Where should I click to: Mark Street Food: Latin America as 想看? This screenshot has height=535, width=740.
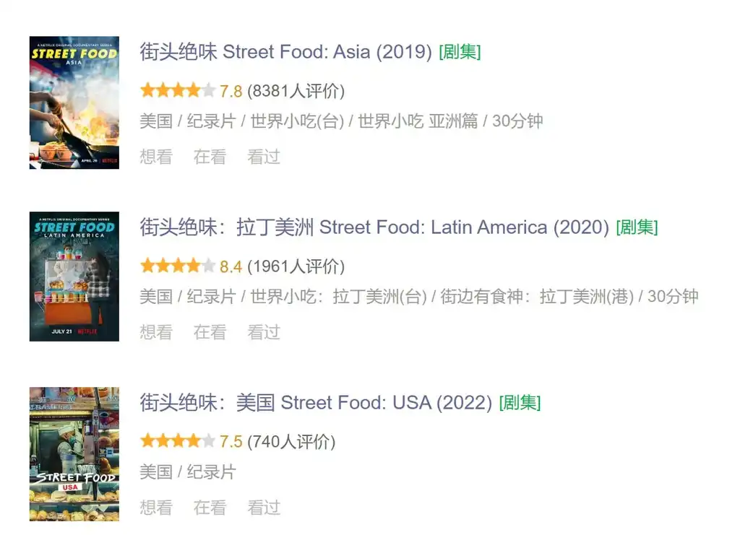pyautogui.click(x=156, y=332)
